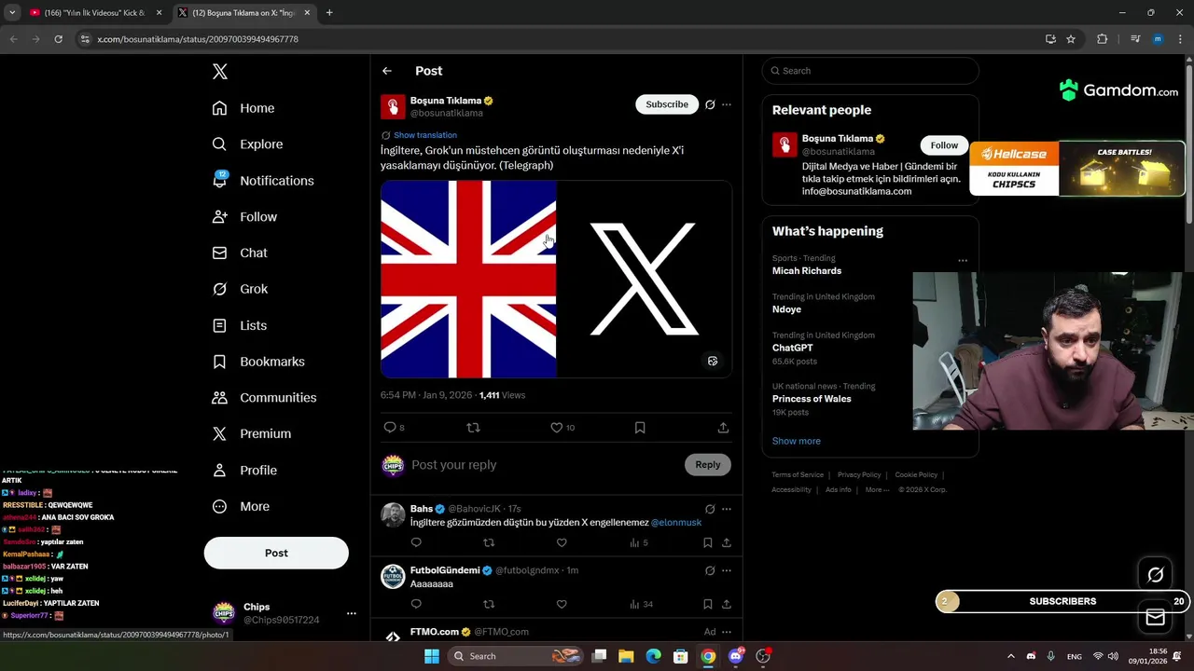Repost the Bahs reply

click(489, 542)
